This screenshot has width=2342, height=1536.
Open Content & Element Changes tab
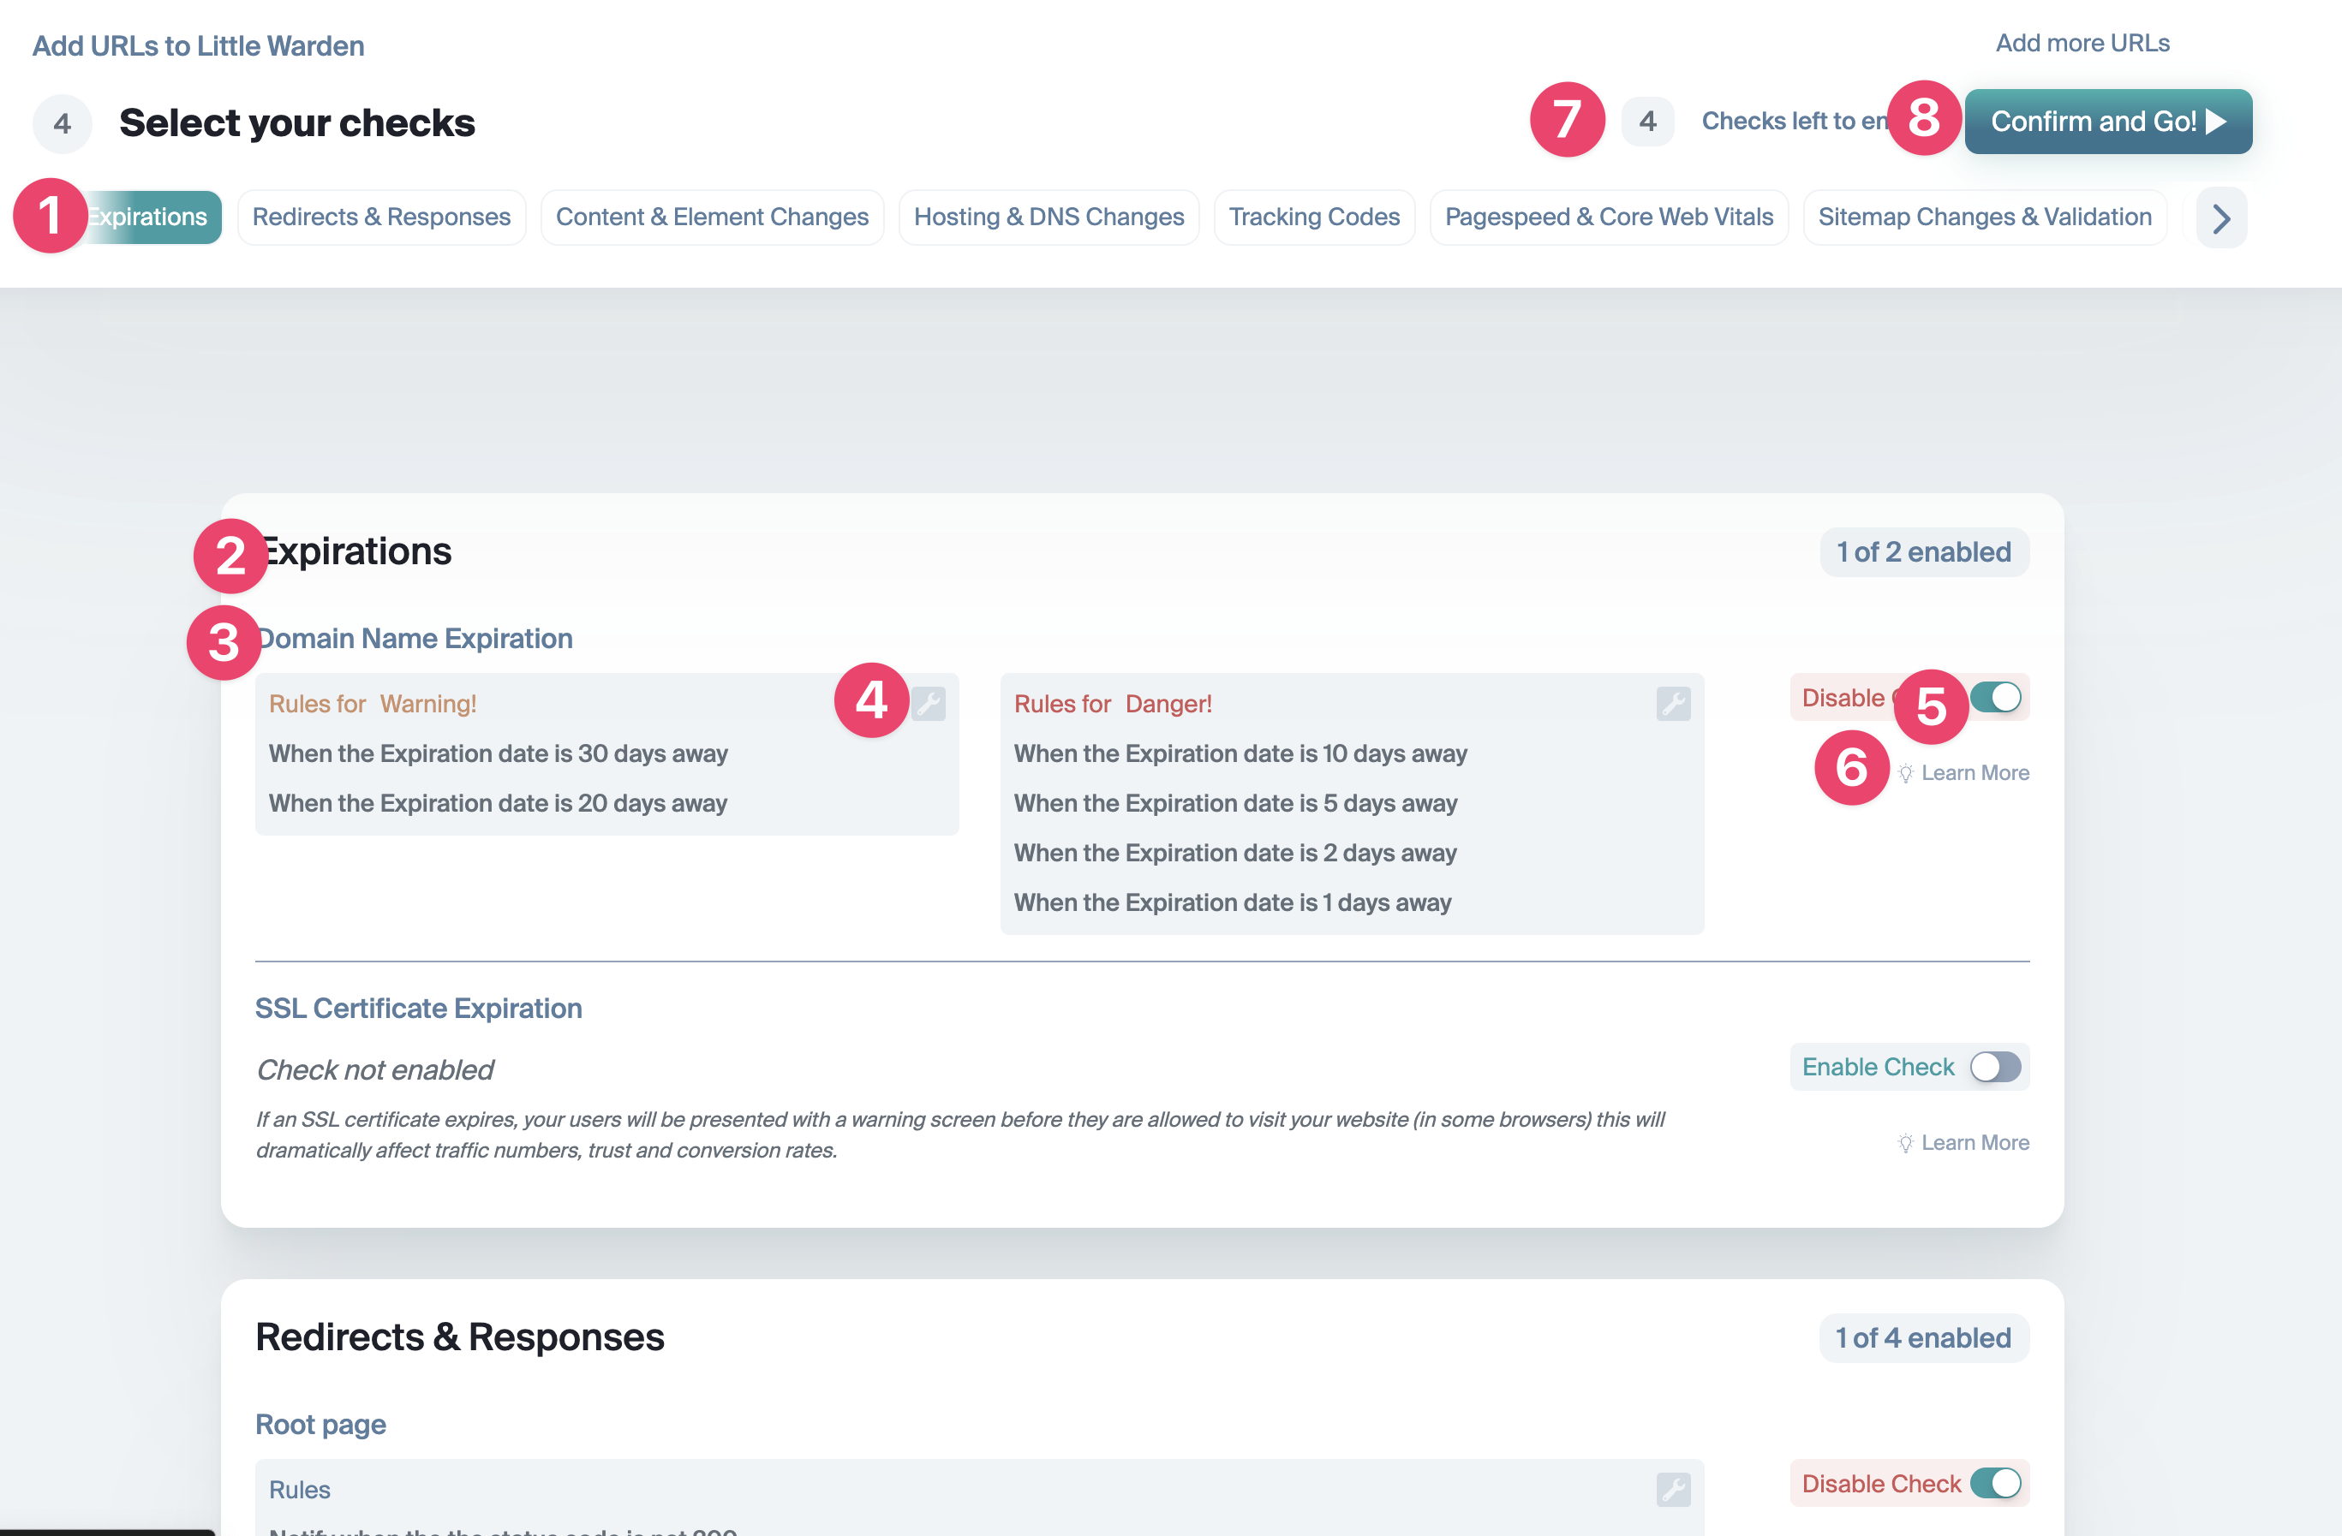713,217
